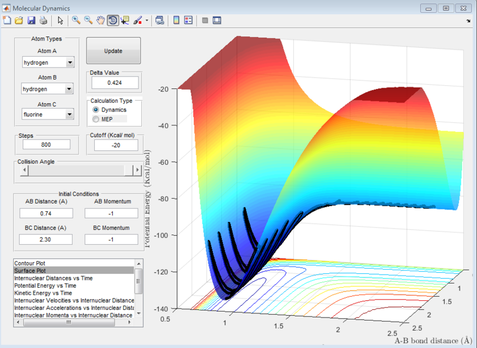This screenshot has width=477, height=348.
Task: Click the New Figure icon
Action: point(8,20)
